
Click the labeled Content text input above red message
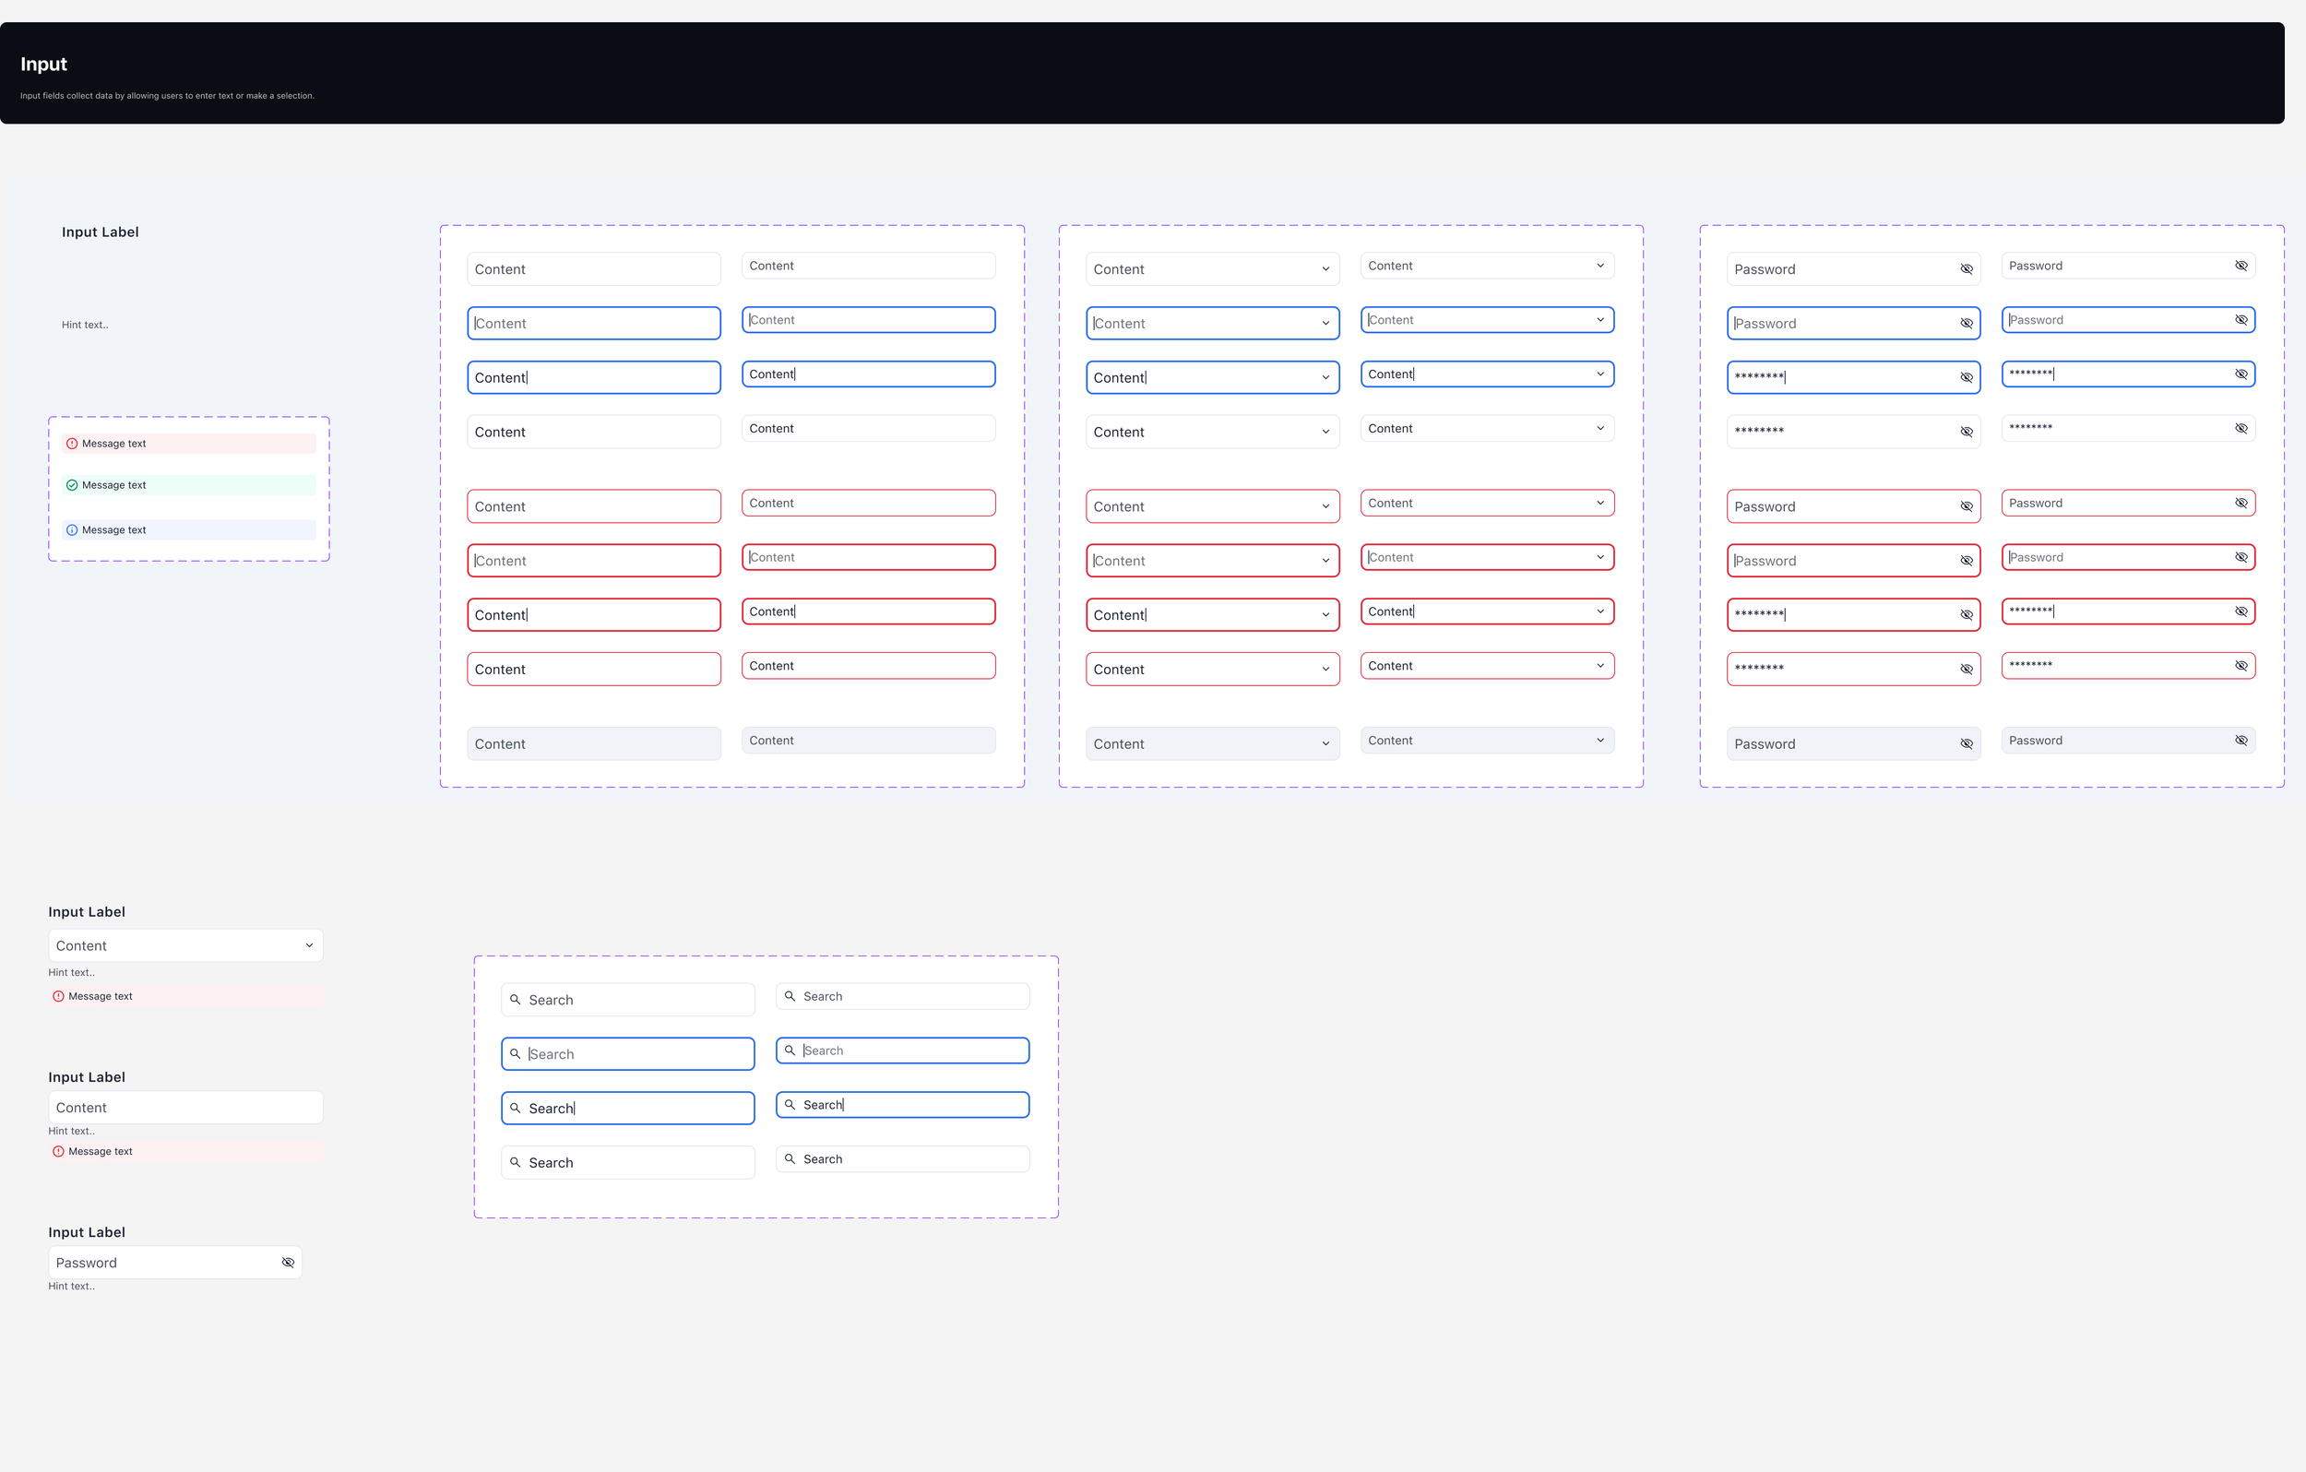[184, 1108]
